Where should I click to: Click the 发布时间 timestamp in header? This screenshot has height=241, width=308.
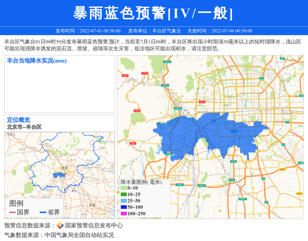[x=88, y=31]
